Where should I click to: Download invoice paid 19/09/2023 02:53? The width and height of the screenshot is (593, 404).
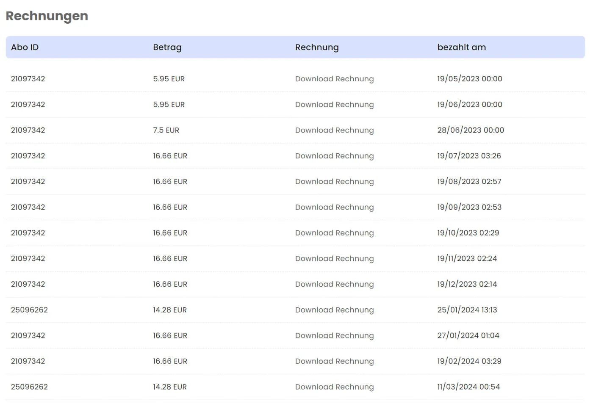pos(334,207)
